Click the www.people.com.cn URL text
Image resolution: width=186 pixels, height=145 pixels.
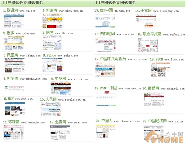pyautogui.click(x=72, y=100)
